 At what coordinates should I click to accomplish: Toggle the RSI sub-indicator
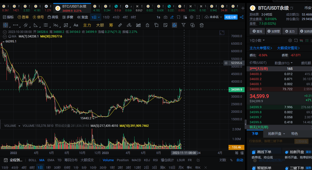156,160
